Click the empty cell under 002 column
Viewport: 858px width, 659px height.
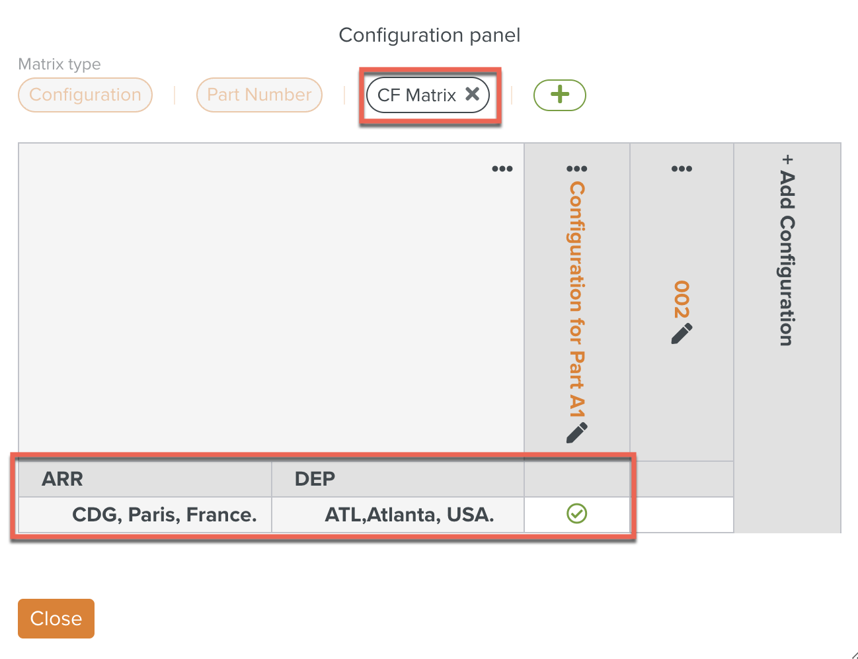682,515
